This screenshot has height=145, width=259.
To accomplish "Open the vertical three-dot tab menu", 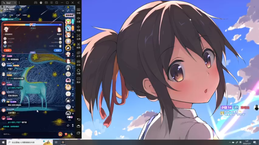I will click(19, 3).
